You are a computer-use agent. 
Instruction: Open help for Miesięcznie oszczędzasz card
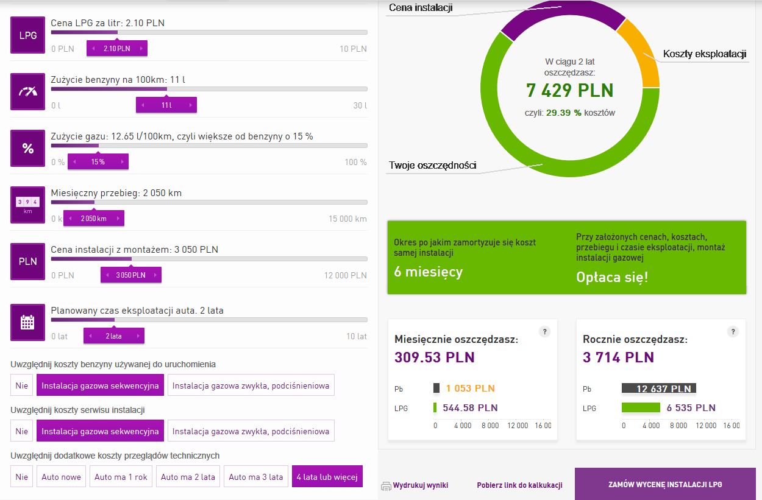point(545,332)
